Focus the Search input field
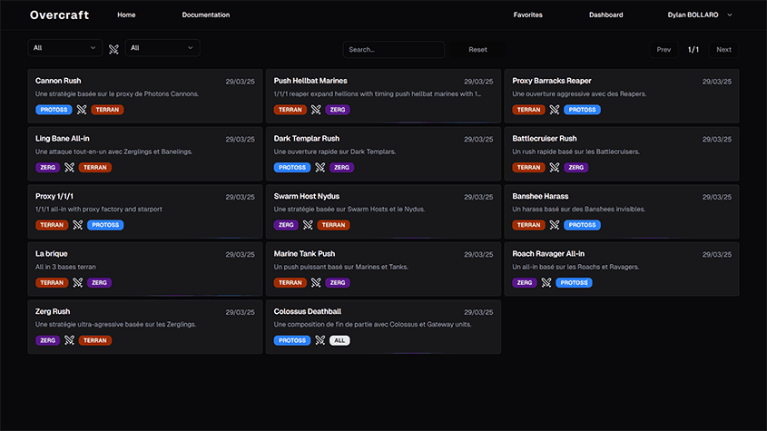This screenshot has width=767, height=431. 393,50
